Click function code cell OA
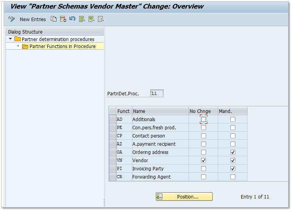The image size is (292, 211). click(124, 152)
